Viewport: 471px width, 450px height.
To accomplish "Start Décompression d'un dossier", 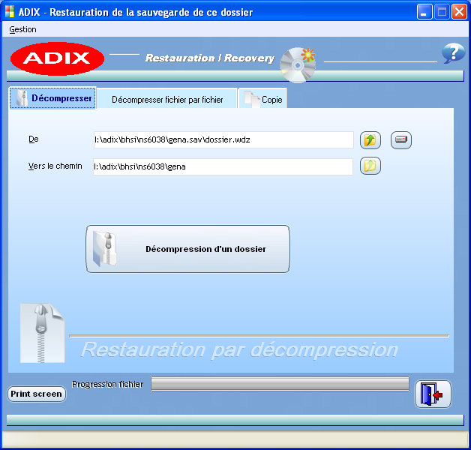I will click(x=187, y=249).
